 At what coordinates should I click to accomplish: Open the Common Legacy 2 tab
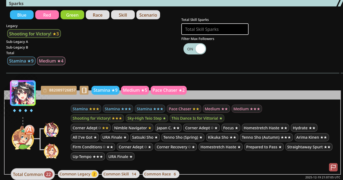pos(78,174)
